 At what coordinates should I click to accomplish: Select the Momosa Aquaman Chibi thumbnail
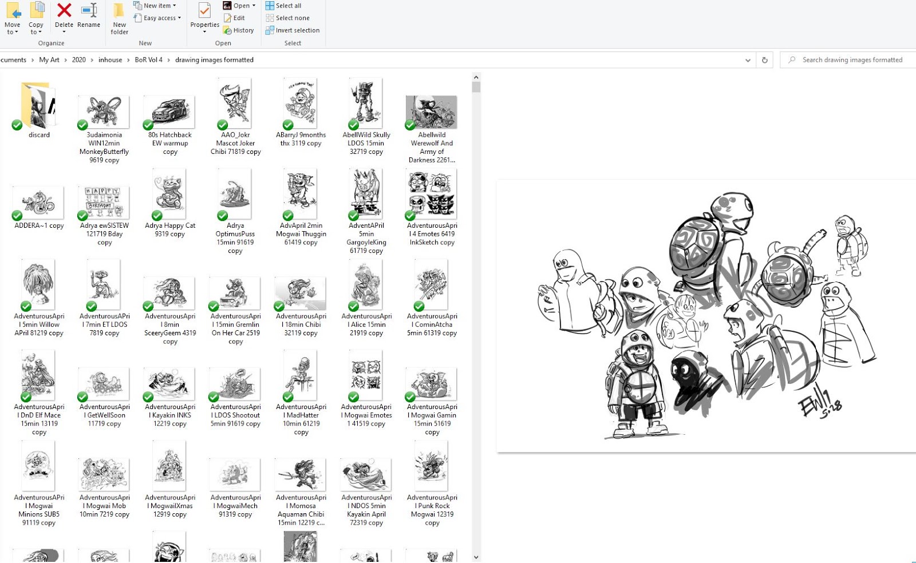(x=301, y=475)
